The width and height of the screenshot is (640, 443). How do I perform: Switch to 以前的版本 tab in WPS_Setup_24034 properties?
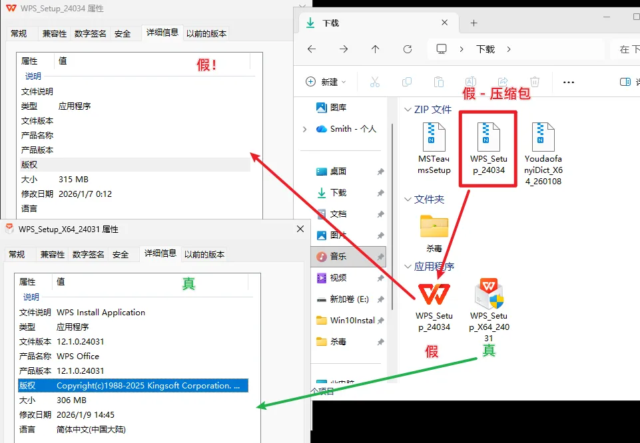[x=206, y=33]
